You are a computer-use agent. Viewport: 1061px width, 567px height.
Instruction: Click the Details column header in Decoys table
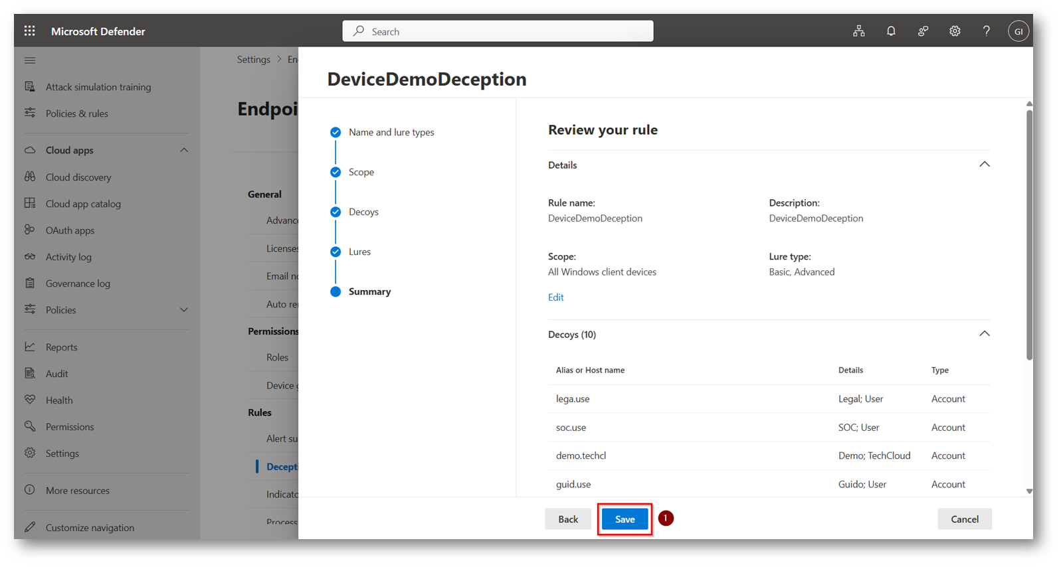[x=850, y=370]
